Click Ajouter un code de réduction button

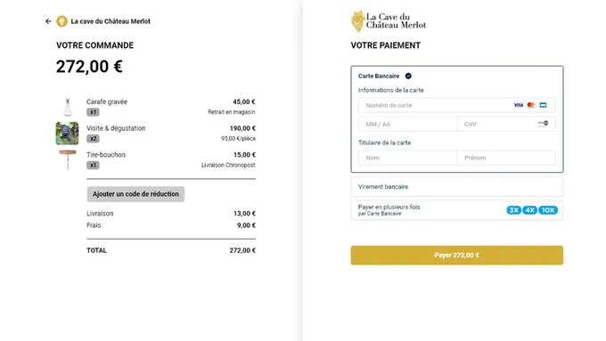tap(135, 194)
